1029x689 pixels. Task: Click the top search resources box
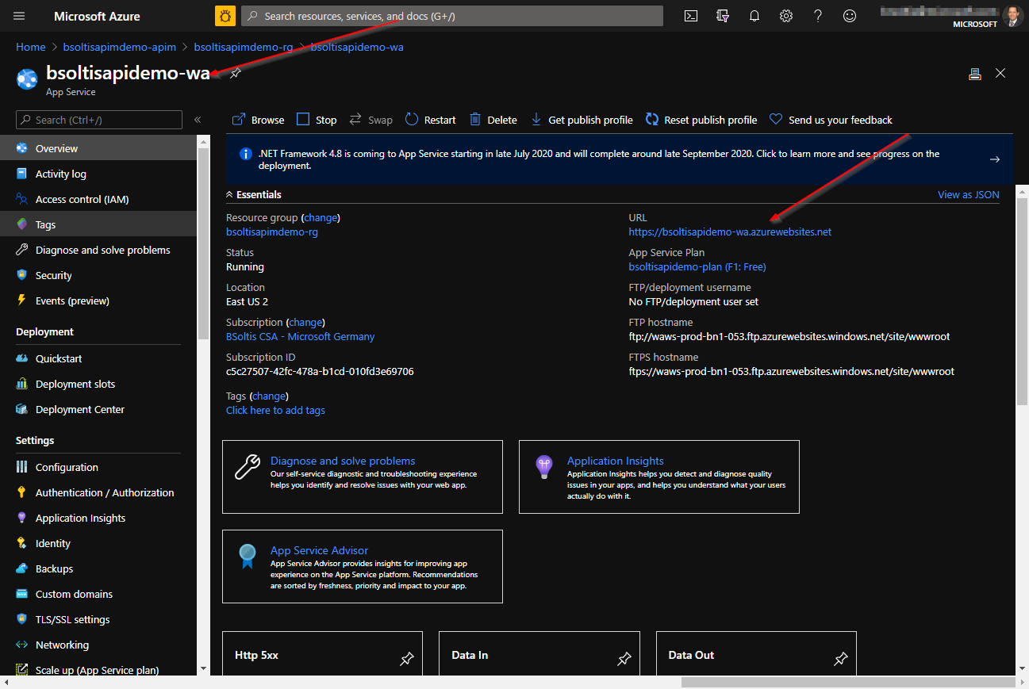(452, 16)
